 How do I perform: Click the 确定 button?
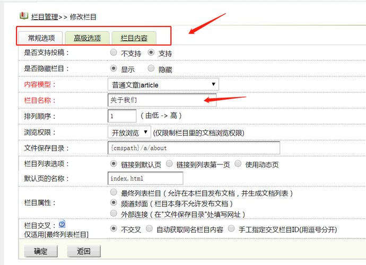(x=41, y=251)
